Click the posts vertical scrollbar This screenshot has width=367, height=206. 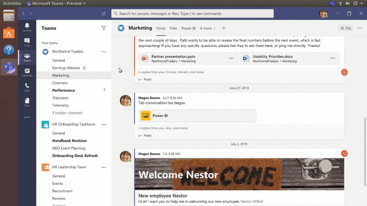(365, 152)
